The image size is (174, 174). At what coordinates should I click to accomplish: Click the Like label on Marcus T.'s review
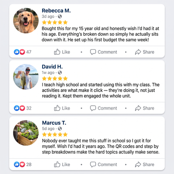click(66, 164)
